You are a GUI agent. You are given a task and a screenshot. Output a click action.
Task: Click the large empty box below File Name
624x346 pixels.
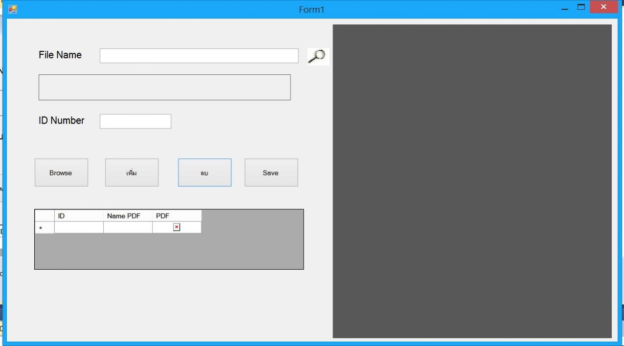tap(164, 87)
